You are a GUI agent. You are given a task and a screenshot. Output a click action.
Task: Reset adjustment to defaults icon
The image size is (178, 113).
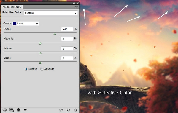(68, 110)
